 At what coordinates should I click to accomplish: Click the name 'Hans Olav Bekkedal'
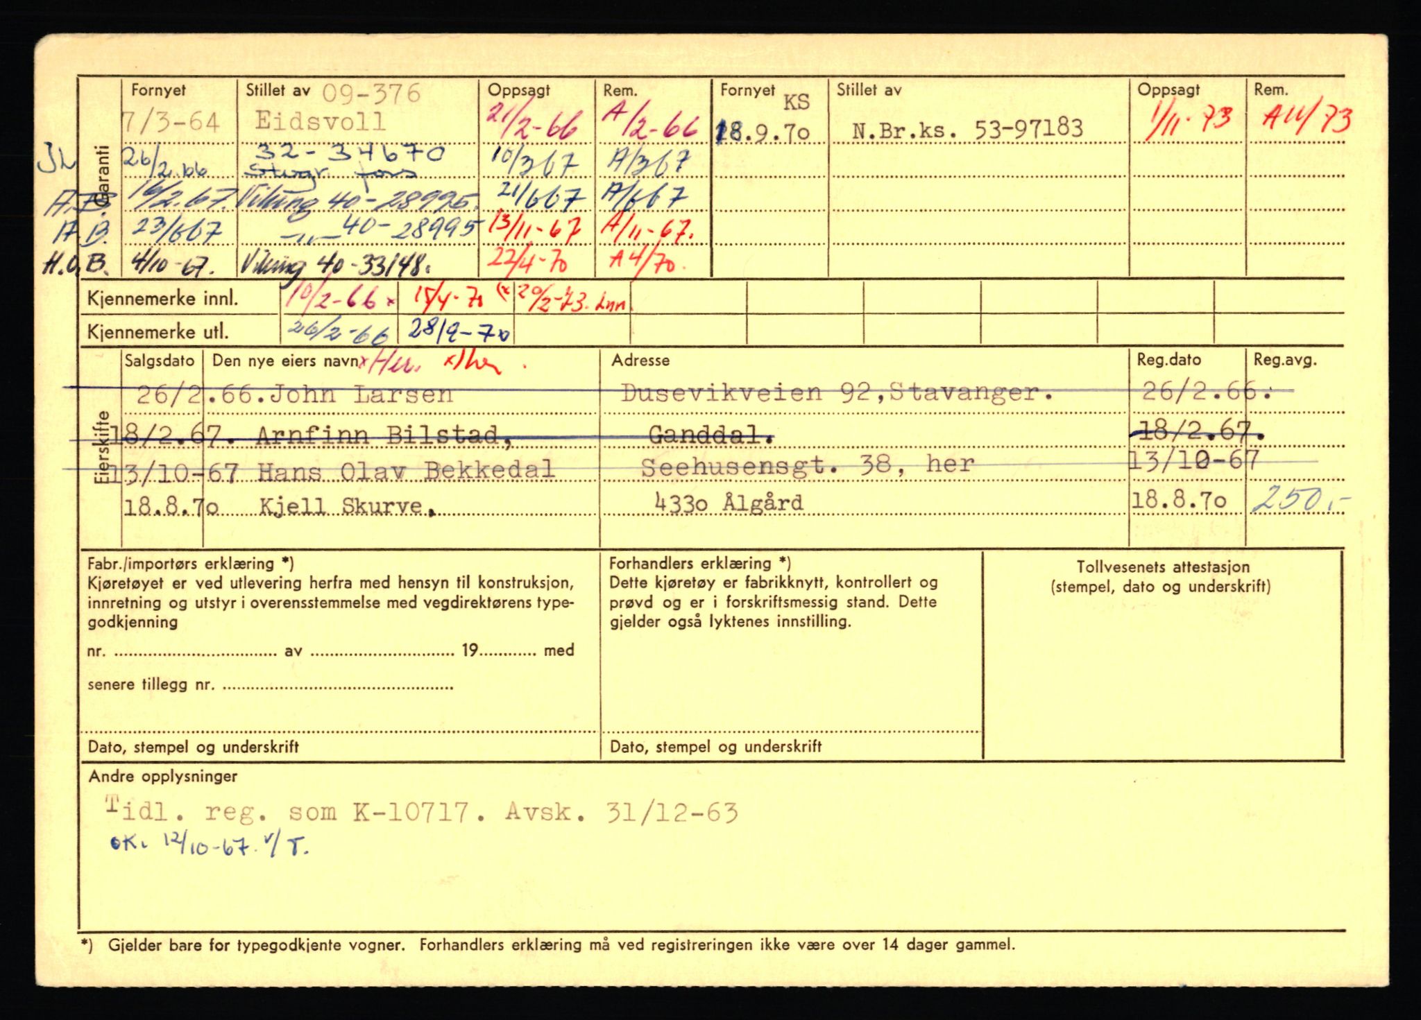[x=406, y=471]
